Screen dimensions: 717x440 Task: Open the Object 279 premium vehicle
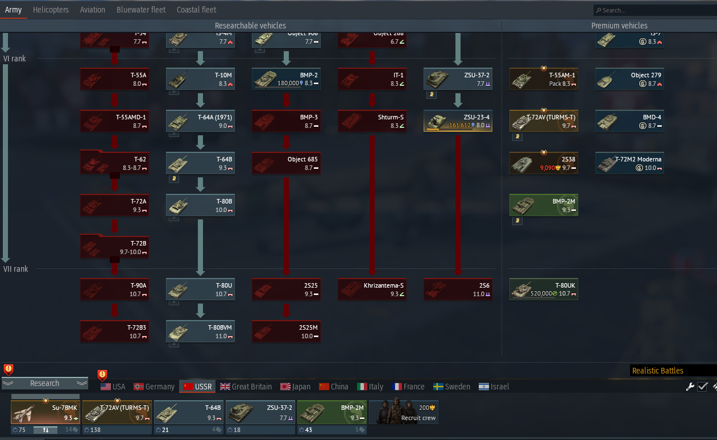coord(629,79)
